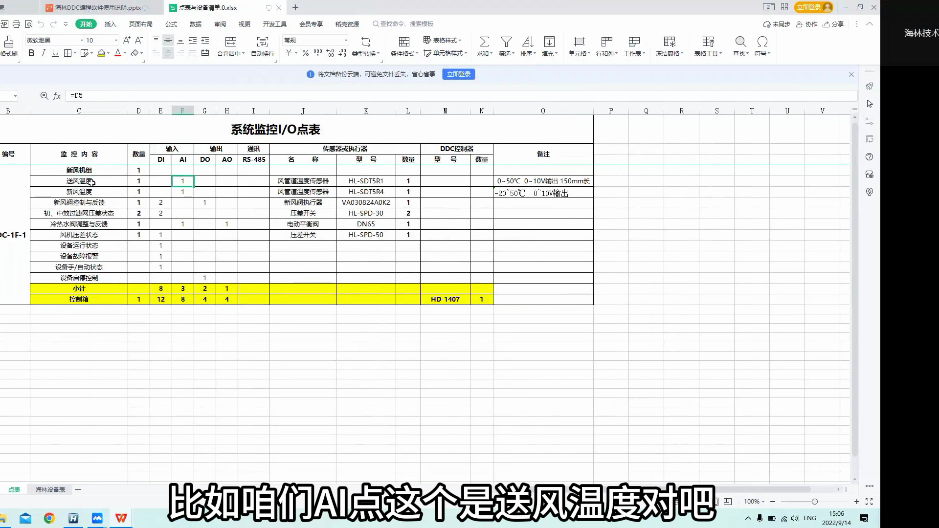The width and height of the screenshot is (939, 528).
Task: Click the fullscreen icon in status bar
Action: 869,502
